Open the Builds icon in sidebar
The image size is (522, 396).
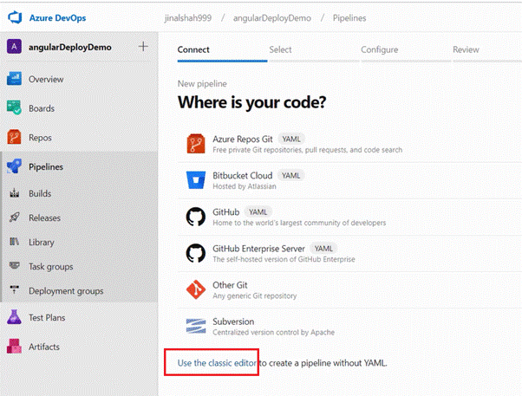[x=15, y=193]
